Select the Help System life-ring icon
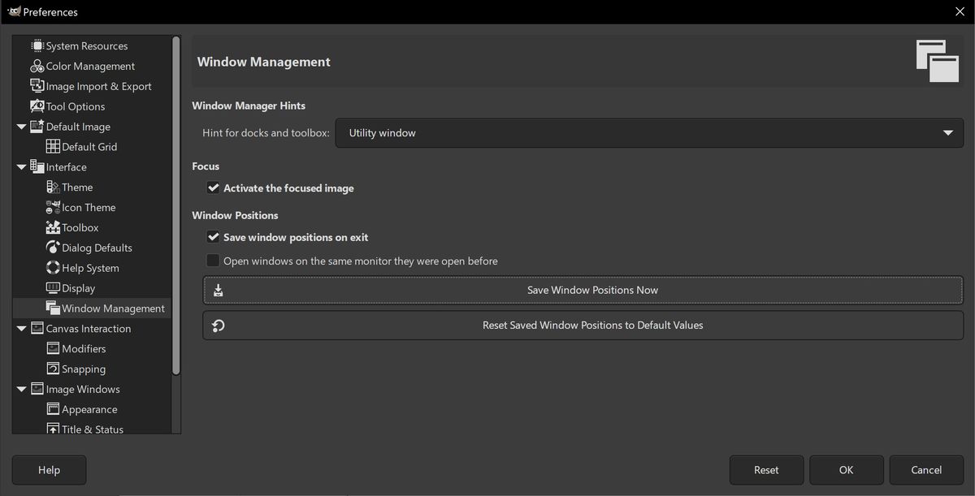Image resolution: width=975 pixels, height=496 pixels. (54, 268)
